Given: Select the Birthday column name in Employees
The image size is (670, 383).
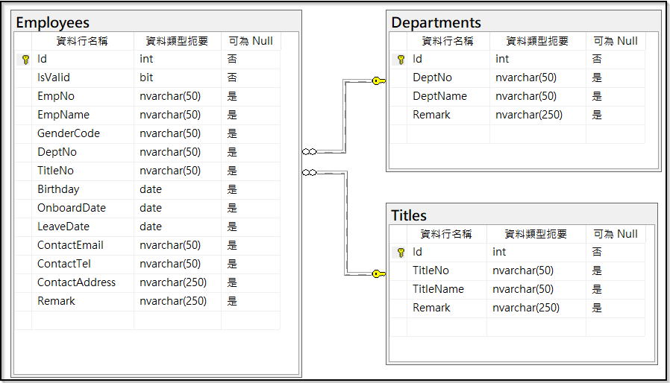Looking at the screenshot, I should pos(58,189).
